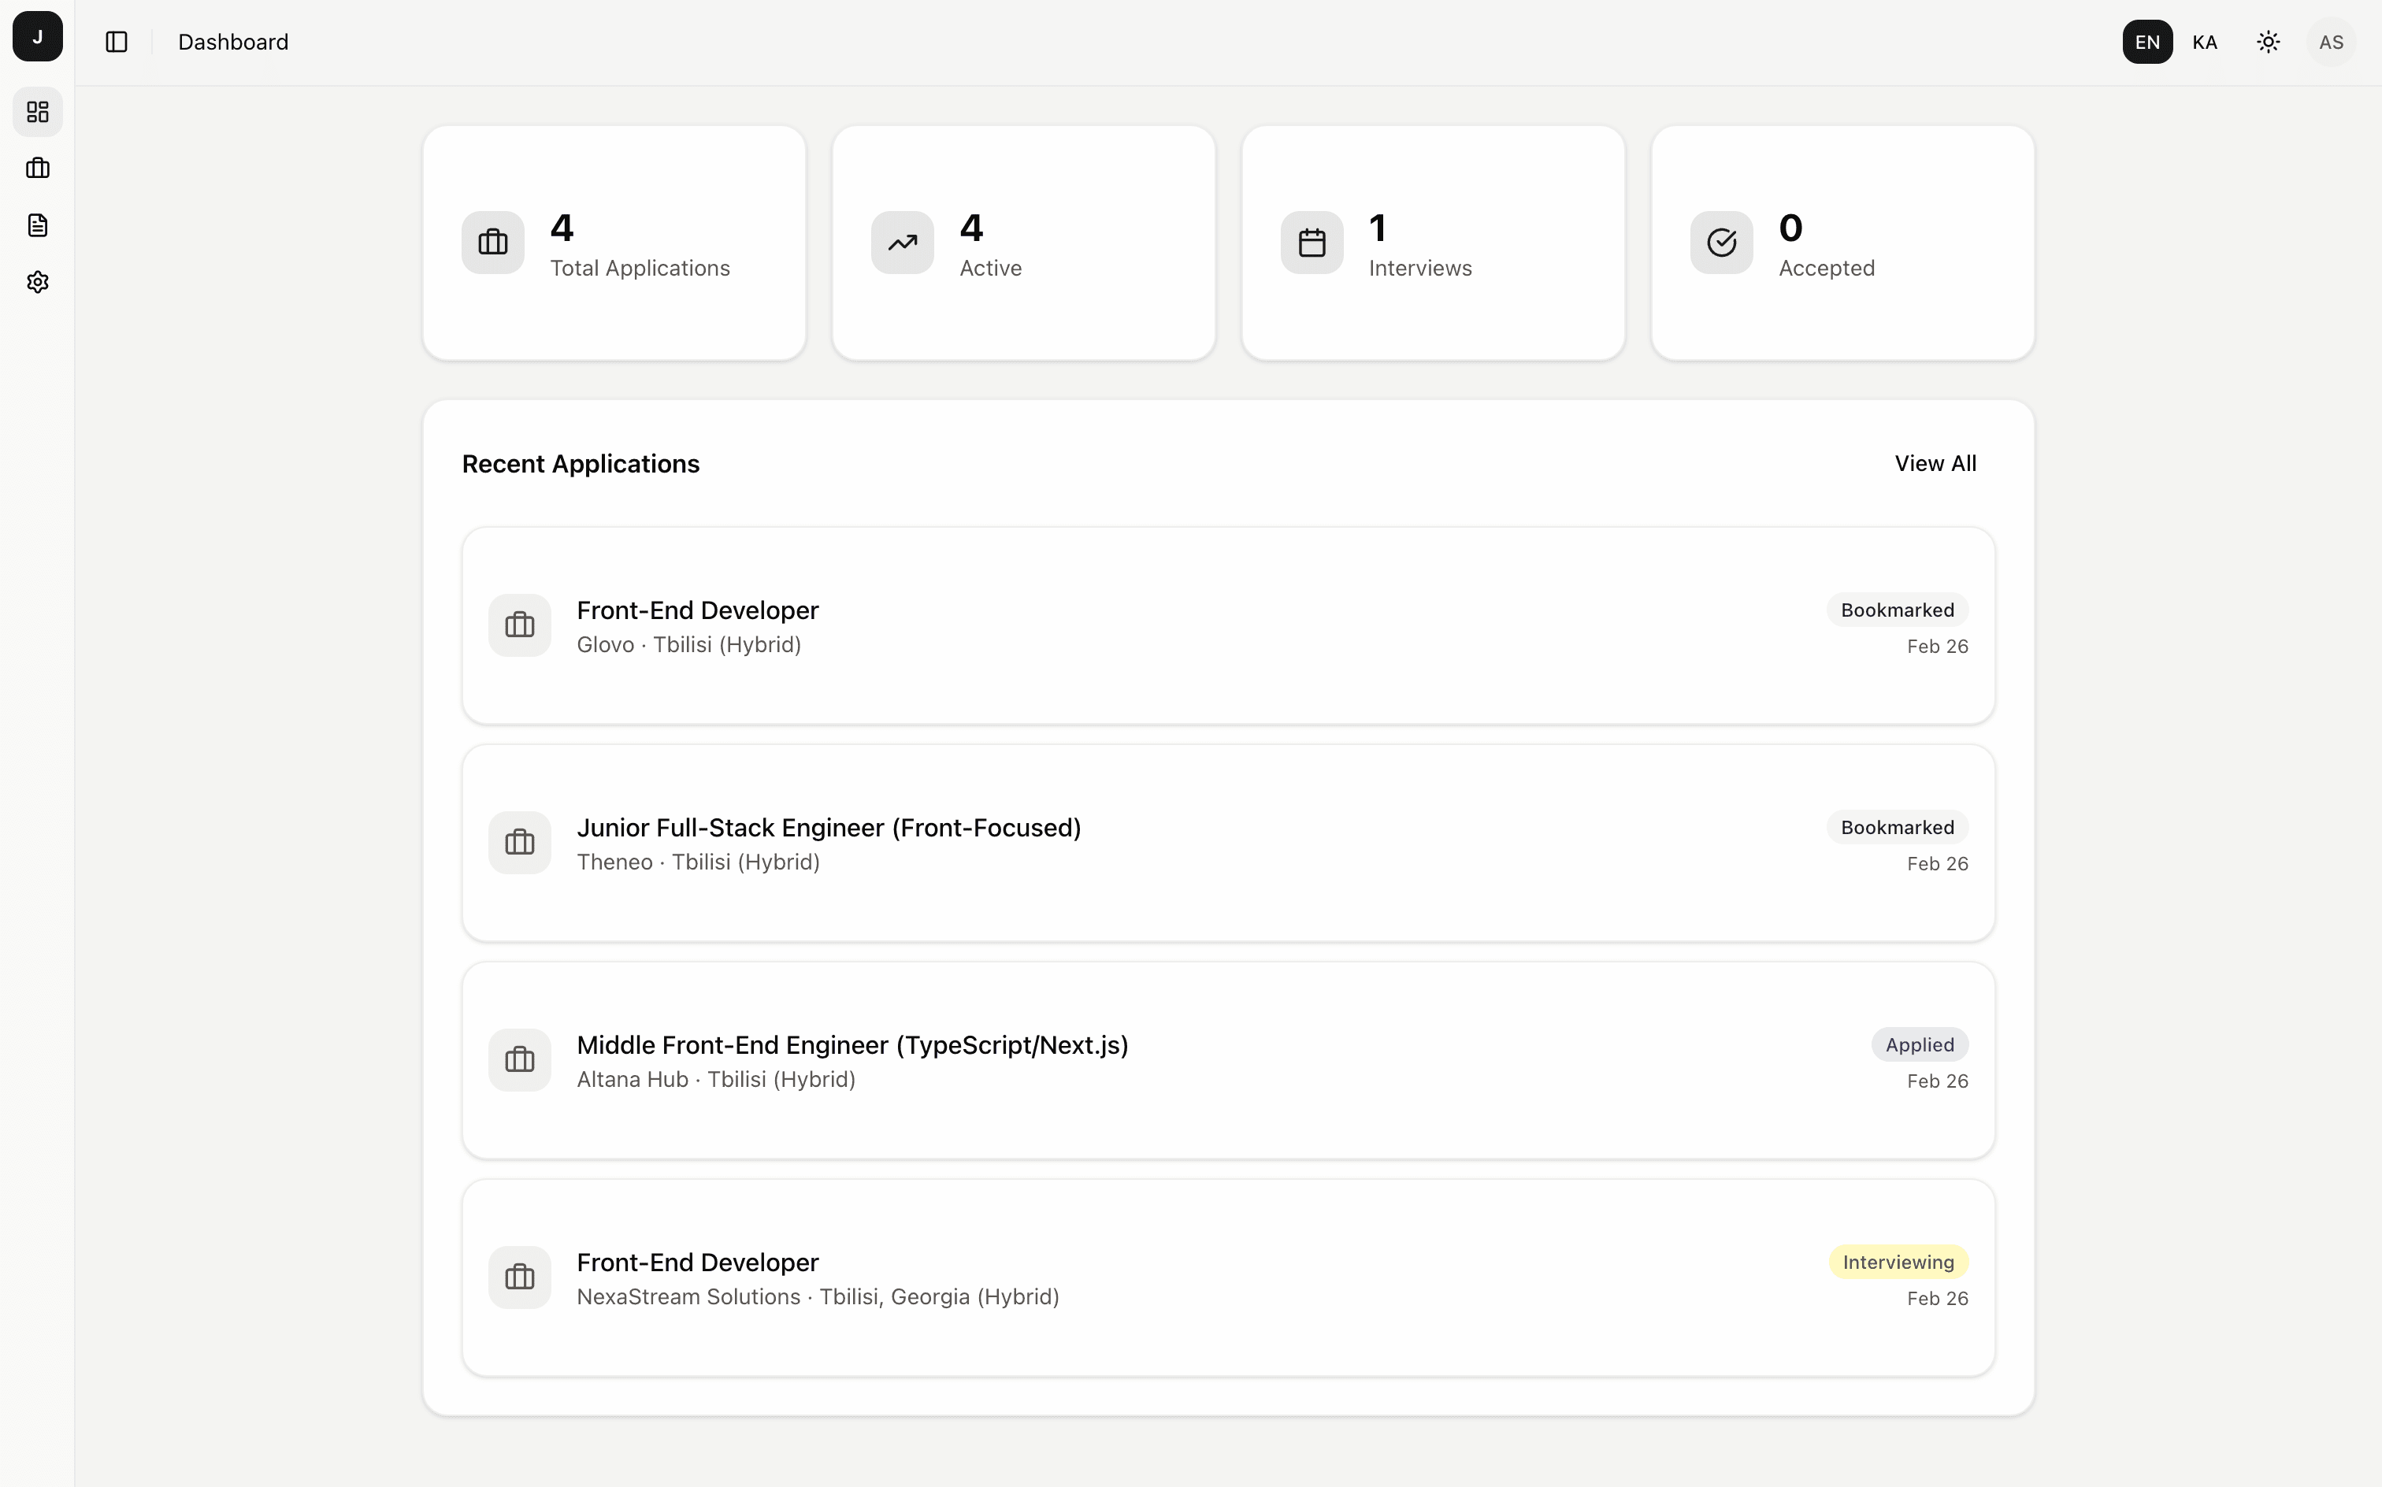Click the calendar icon on Interviews card

1311,242
